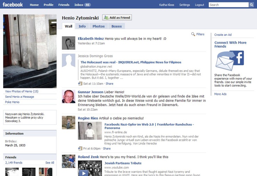The image size is (257, 176).
Task: Open Katha Kloss account link
Action: (167, 5)
